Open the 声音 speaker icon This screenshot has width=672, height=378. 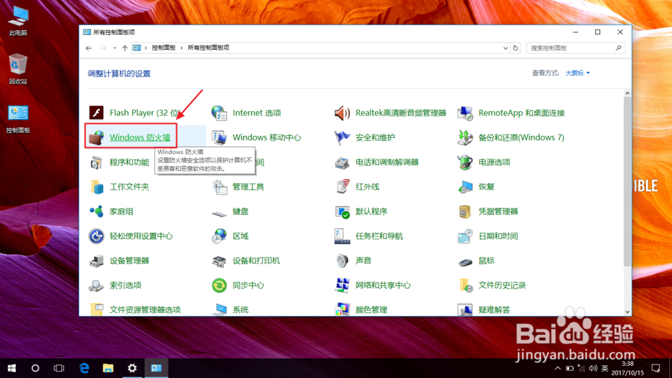(x=342, y=260)
